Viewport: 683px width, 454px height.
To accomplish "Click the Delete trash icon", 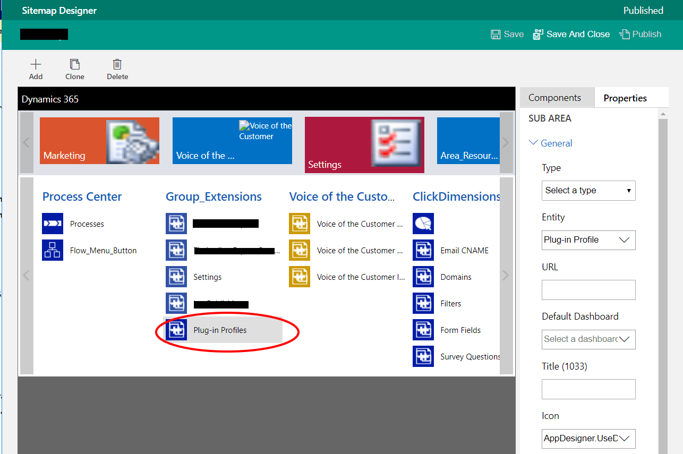I will pyautogui.click(x=117, y=64).
